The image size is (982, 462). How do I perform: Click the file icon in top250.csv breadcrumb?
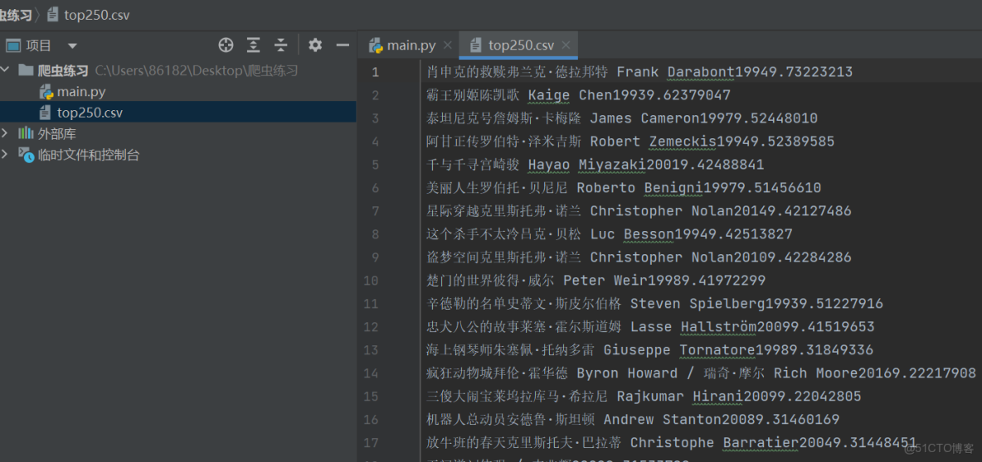(52, 14)
